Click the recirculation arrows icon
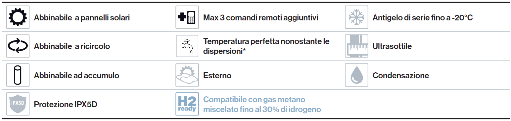511x121 pixels. tap(18, 46)
